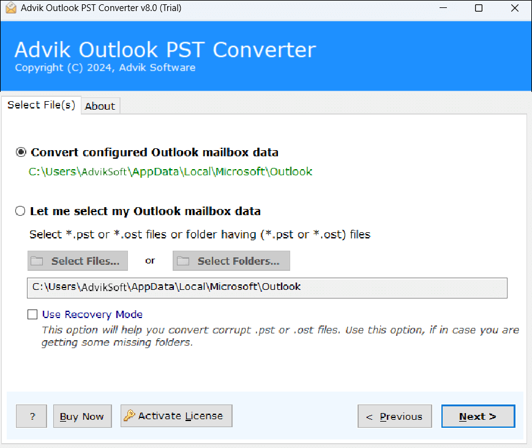Click the Outlook path input field
This screenshot has width=532, height=448.
click(x=267, y=288)
